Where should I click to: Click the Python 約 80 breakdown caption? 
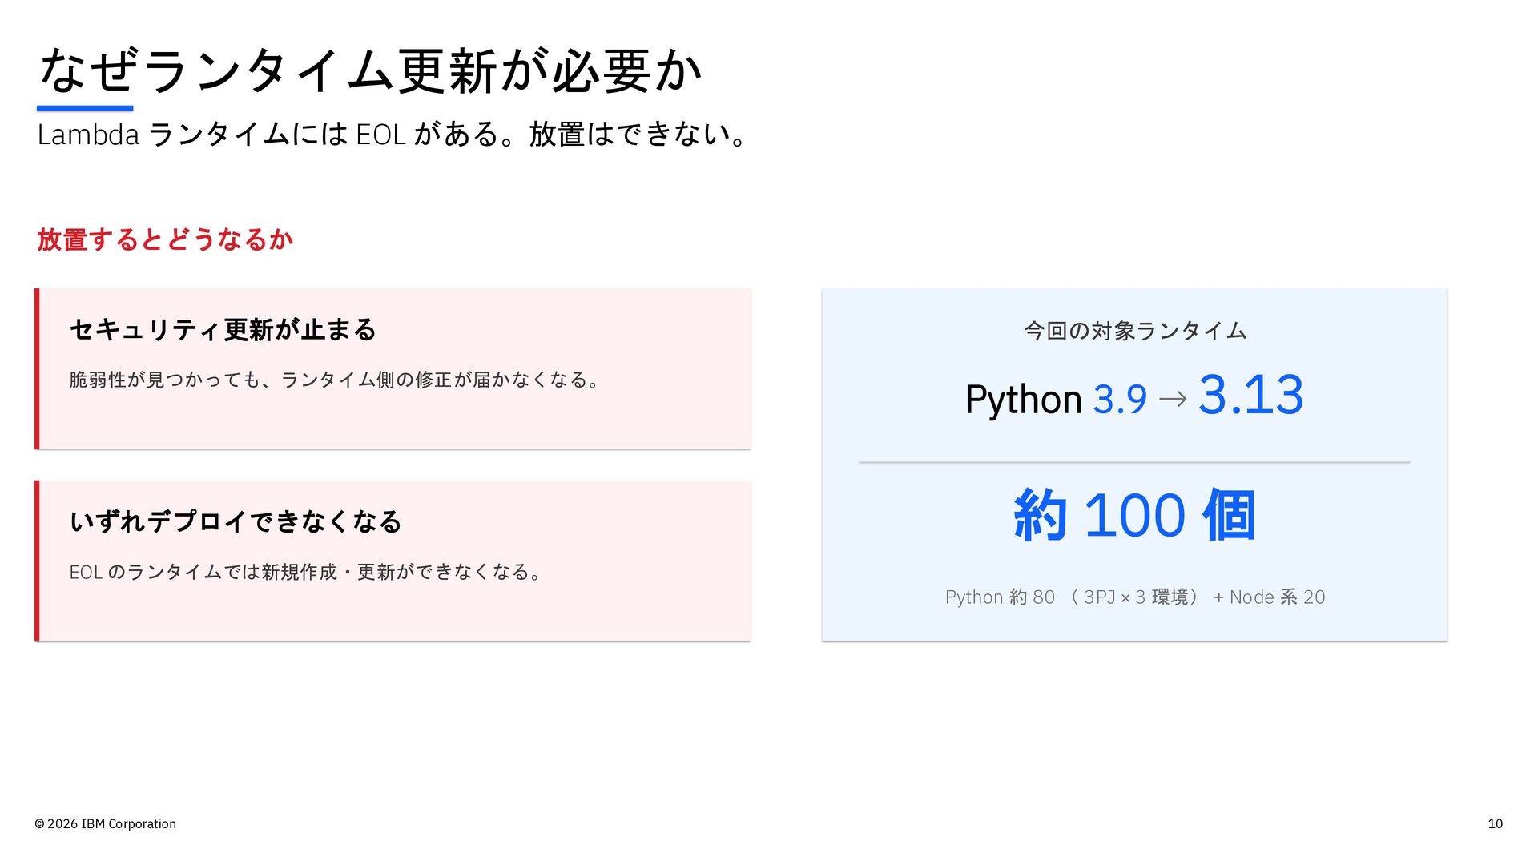pyautogui.click(x=1135, y=597)
